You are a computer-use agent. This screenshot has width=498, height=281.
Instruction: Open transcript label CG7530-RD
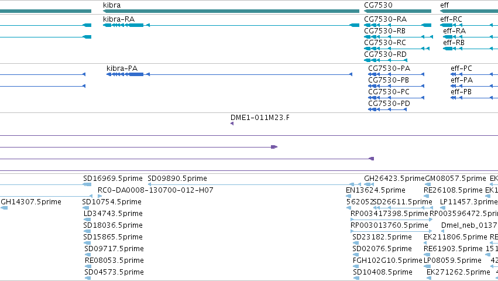point(385,54)
